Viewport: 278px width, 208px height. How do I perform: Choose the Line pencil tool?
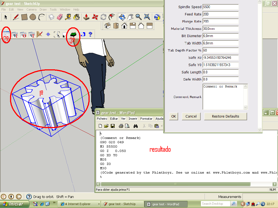[16, 17]
